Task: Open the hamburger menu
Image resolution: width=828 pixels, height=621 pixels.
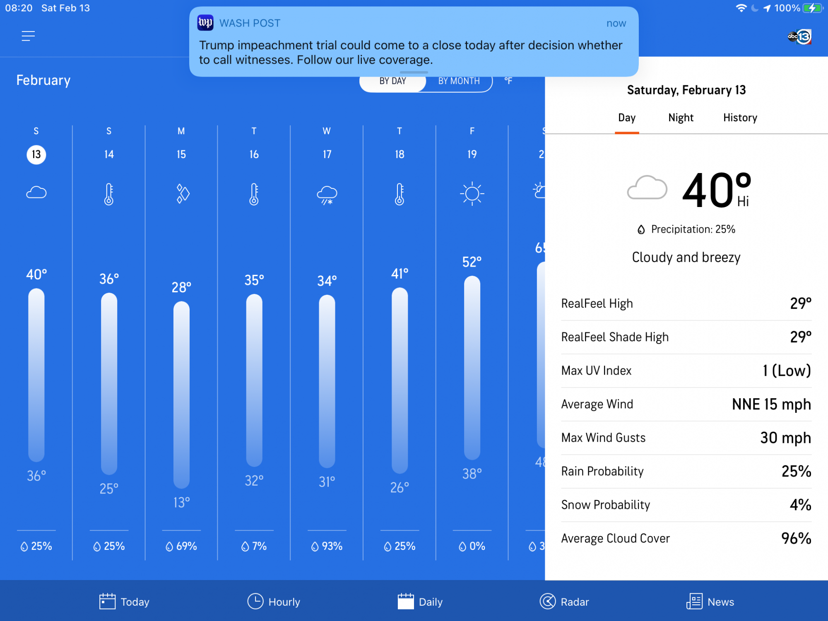Action: click(28, 36)
